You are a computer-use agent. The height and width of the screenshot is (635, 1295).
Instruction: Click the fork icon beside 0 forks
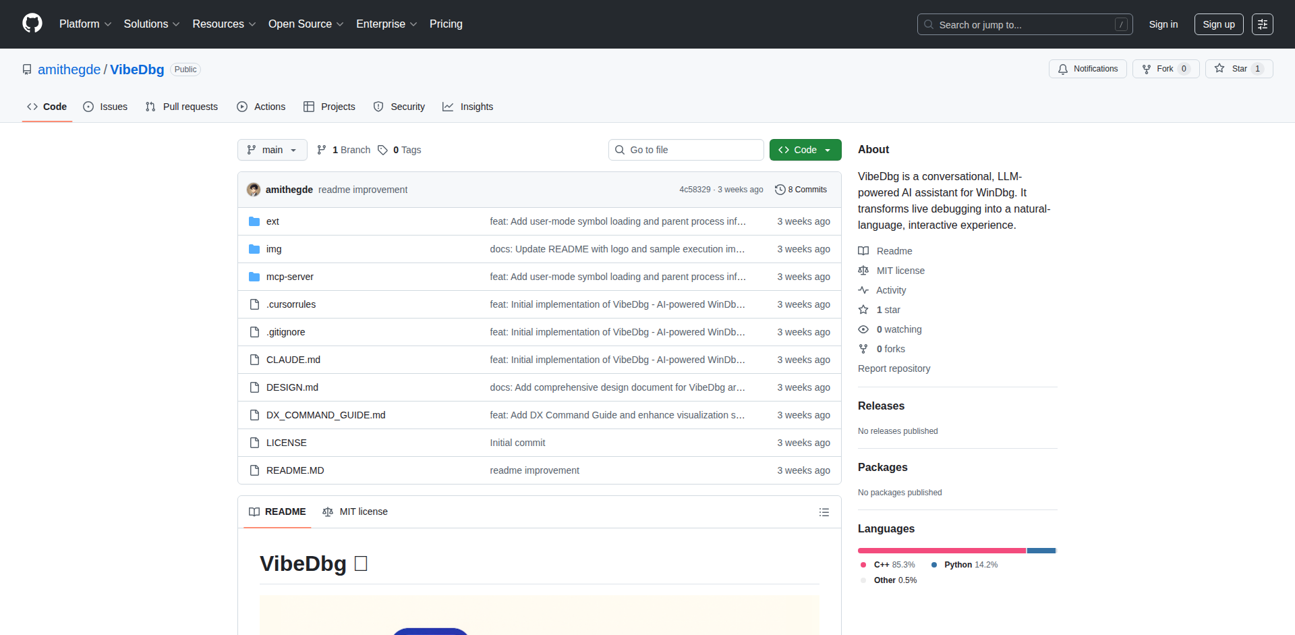(863, 349)
